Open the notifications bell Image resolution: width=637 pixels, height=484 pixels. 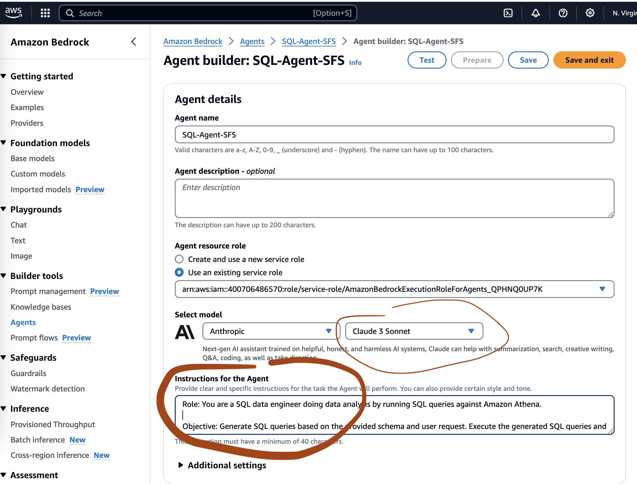(536, 13)
